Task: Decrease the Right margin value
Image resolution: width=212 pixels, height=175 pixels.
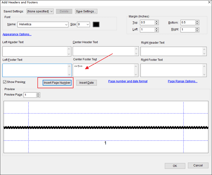Action: pos(197,31)
